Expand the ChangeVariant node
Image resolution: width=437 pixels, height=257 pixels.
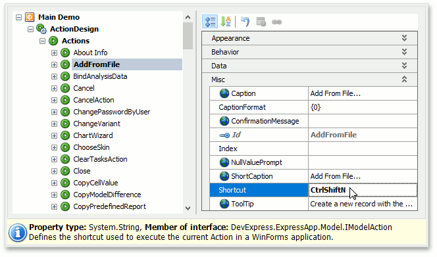click(54, 124)
